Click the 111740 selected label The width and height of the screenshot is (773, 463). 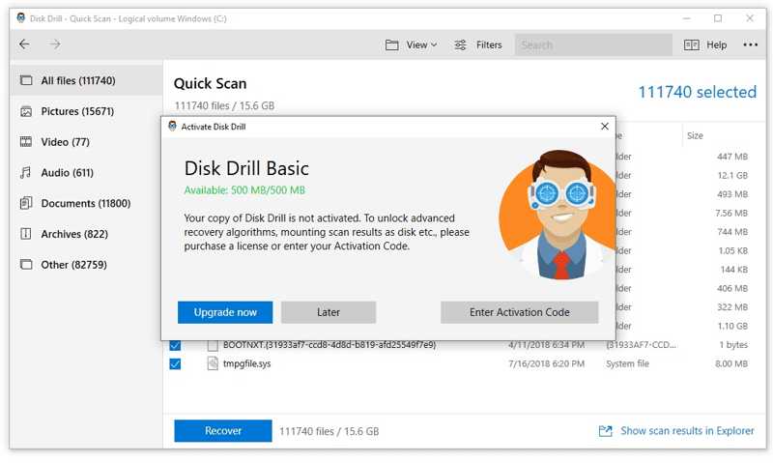tap(697, 92)
